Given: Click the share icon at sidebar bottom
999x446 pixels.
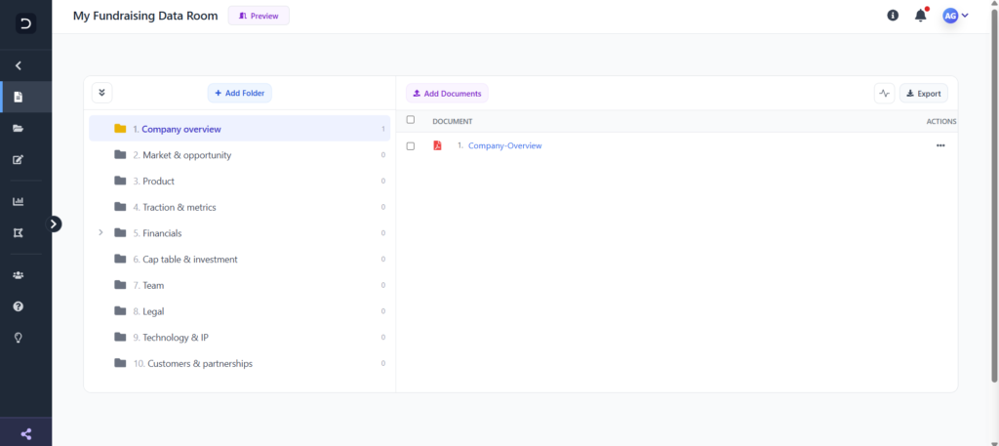Looking at the screenshot, I should 26,434.
